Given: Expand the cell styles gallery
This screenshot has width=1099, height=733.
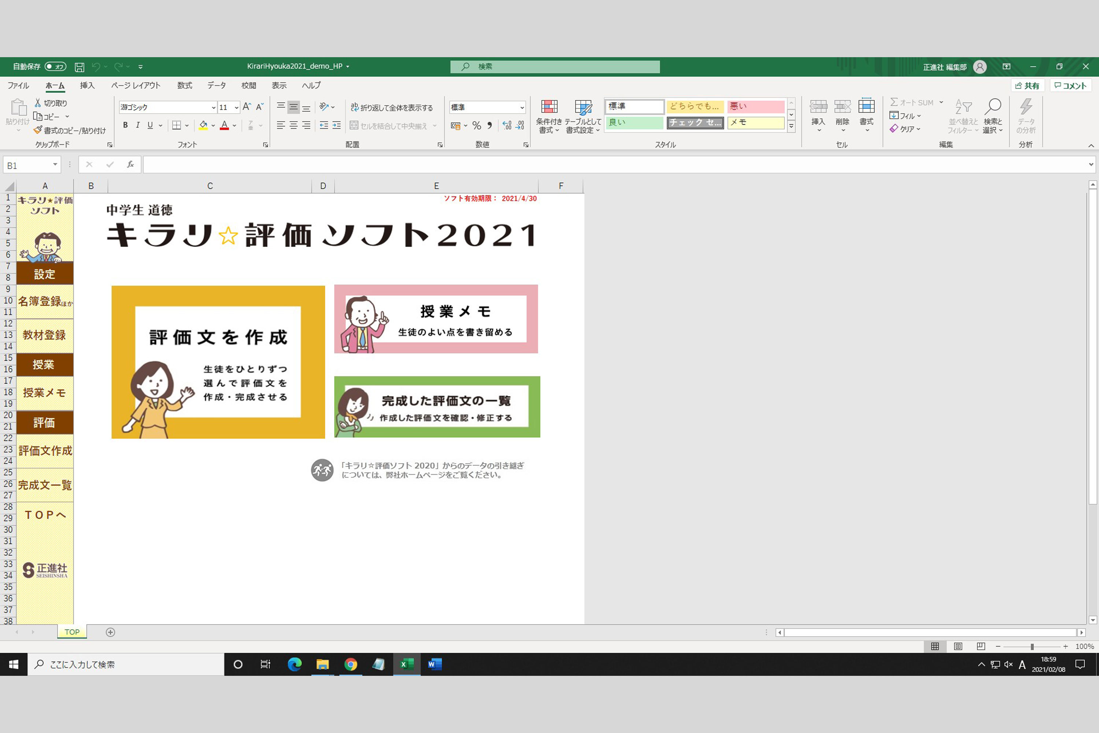Looking at the screenshot, I should coord(791,126).
